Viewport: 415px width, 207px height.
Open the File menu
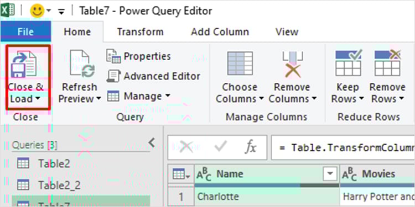pyautogui.click(x=25, y=31)
